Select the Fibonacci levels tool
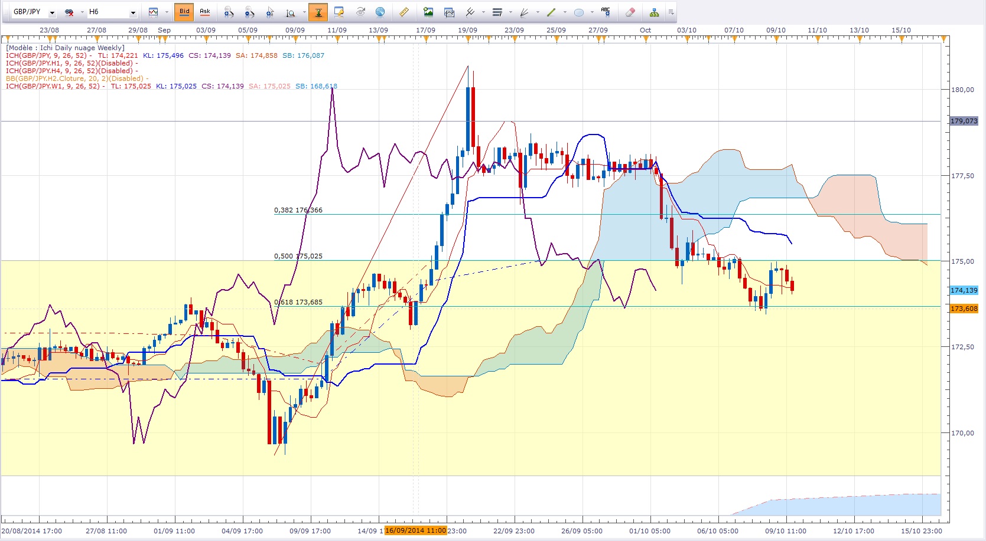 (497, 12)
